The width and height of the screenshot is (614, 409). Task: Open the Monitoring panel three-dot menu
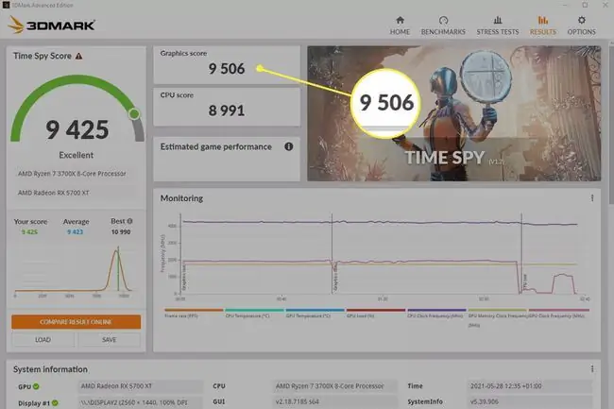(x=592, y=198)
